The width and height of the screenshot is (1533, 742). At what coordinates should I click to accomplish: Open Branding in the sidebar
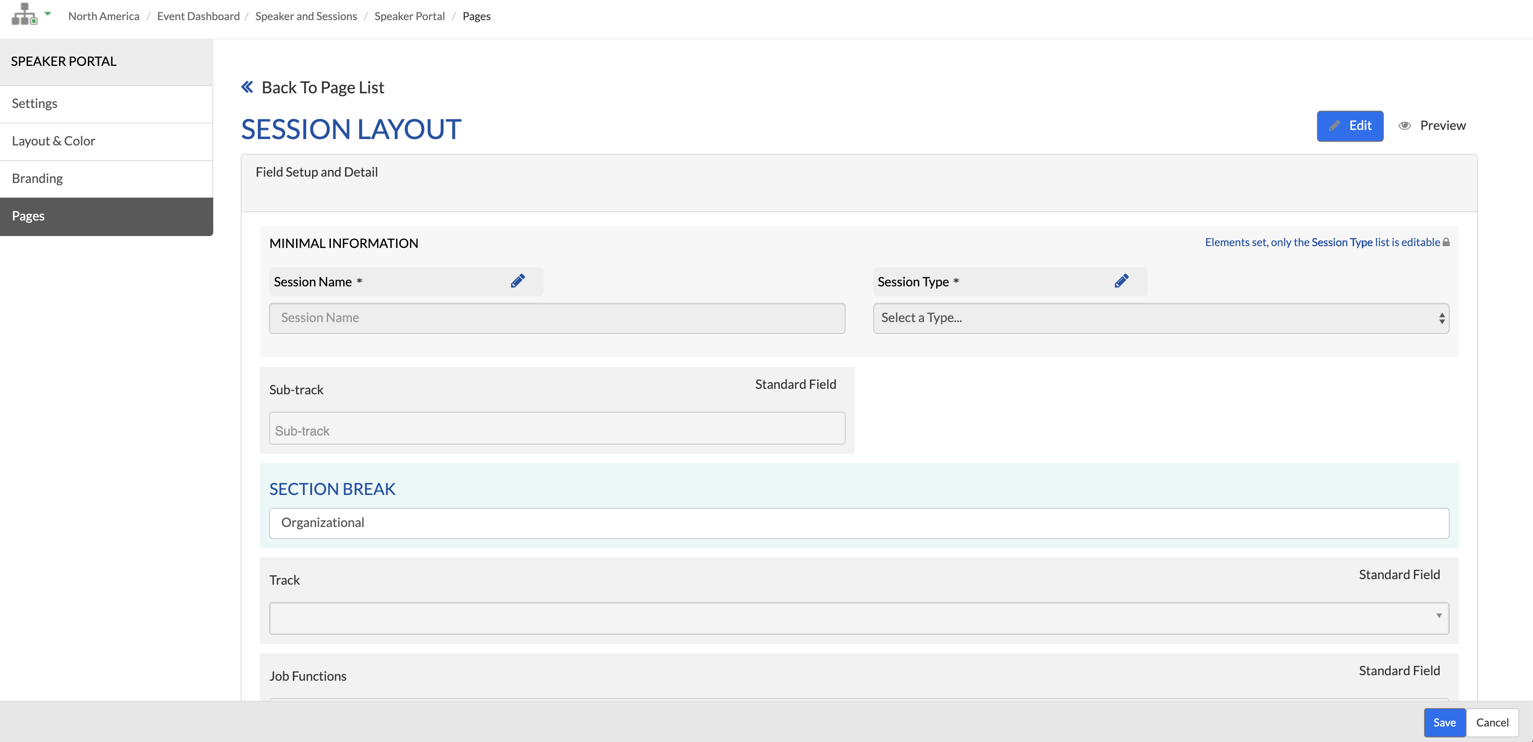[107, 178]
